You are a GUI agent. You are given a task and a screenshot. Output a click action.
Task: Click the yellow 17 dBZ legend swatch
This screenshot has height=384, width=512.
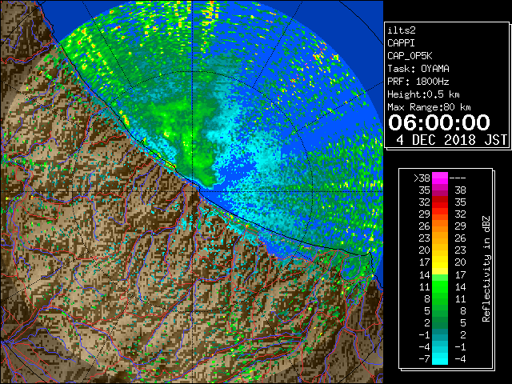tap(440, 262)
